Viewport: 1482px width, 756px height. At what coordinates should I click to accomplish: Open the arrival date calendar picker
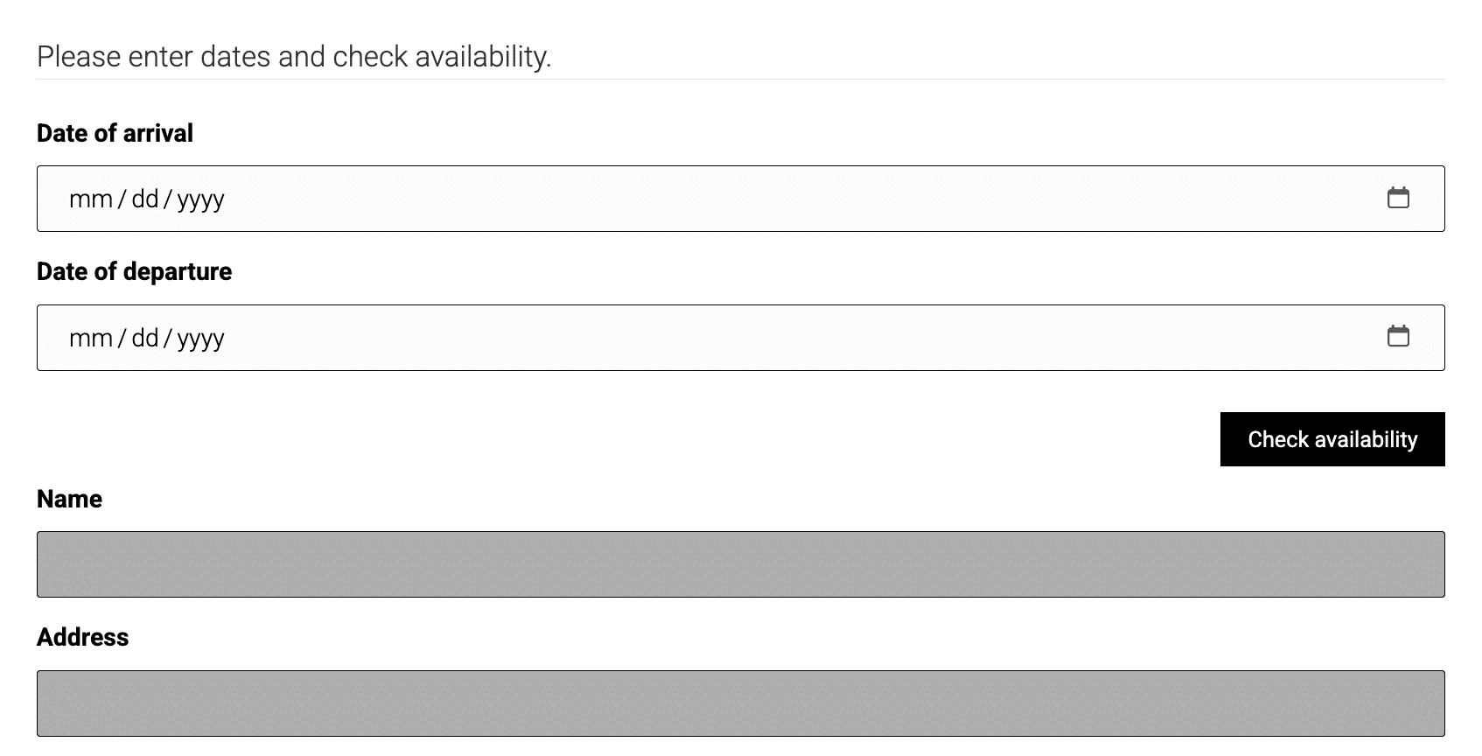pyautogui.click(x=1398, y=198)
